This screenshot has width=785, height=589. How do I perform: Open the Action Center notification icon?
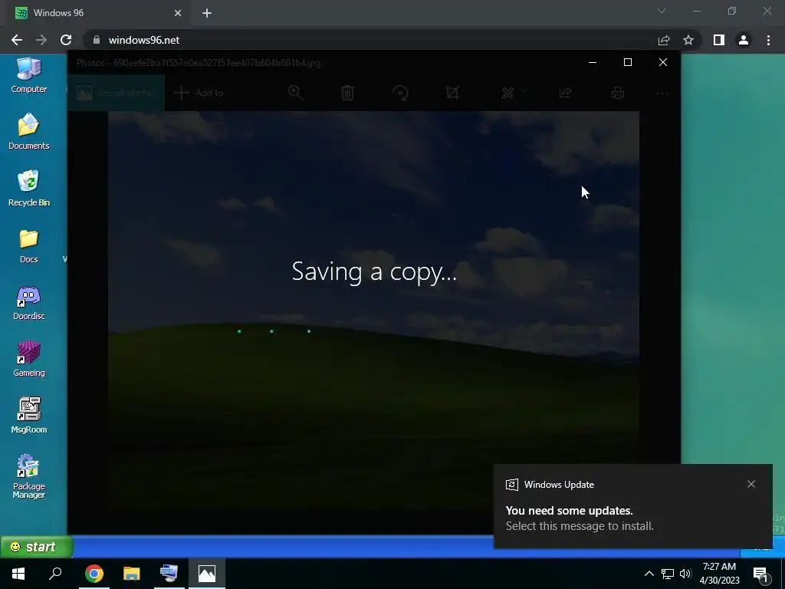763,574
